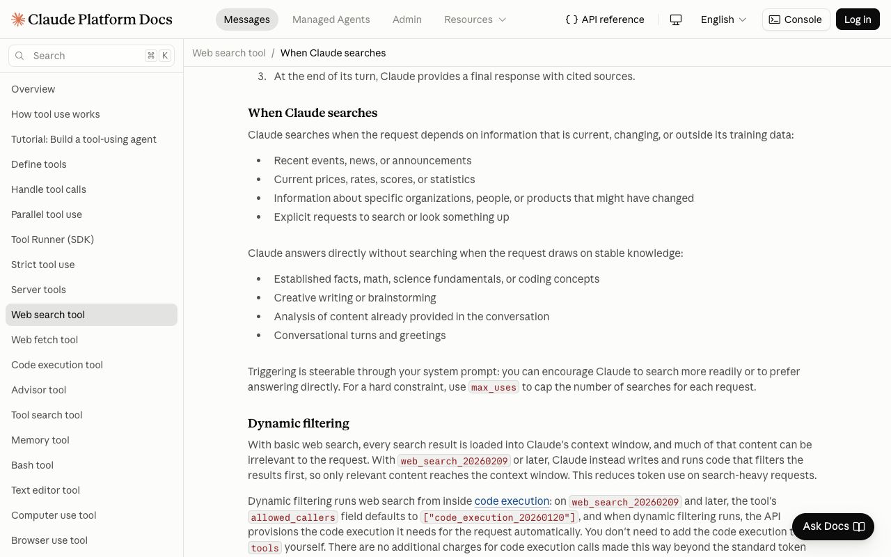The height and width of the screenshot is (557, 891).
Task: Open Text editor tool page
Action: (91, 490)
